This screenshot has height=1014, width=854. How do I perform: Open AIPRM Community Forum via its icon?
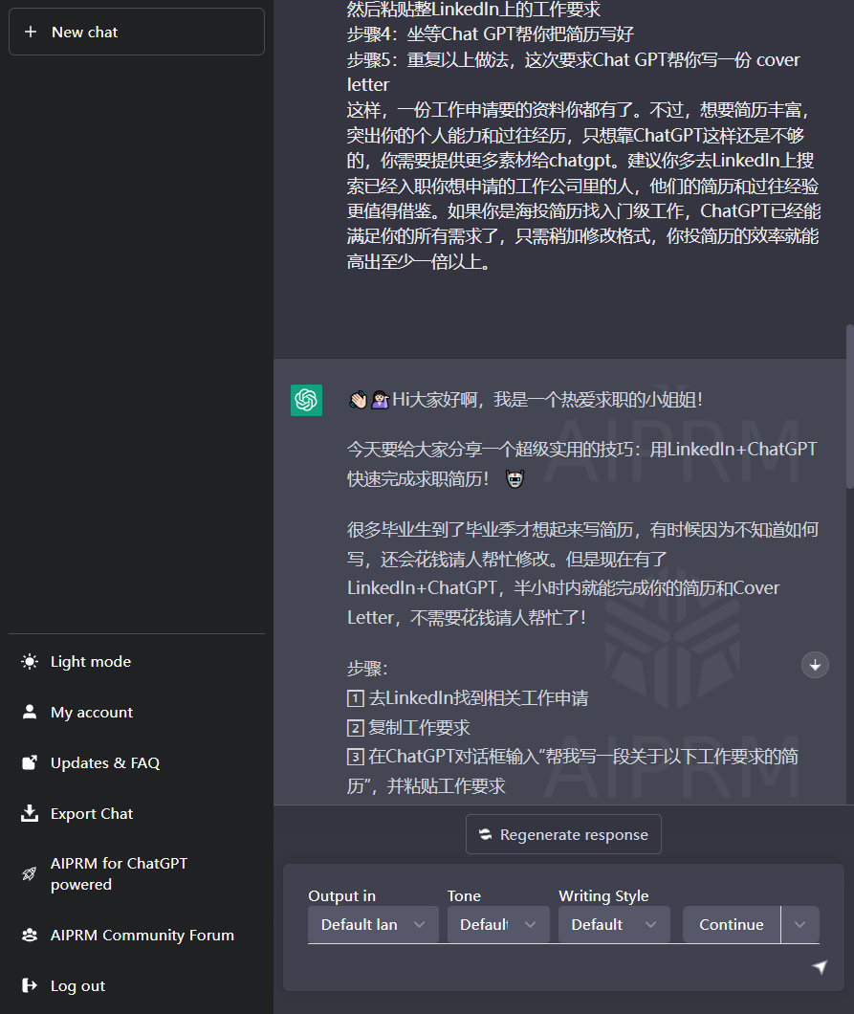(30, 935)
